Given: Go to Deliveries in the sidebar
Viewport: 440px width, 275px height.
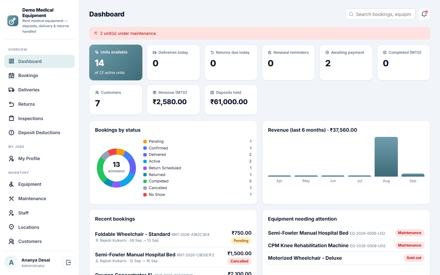Looking at the screenshot, I should click(39, 90).
